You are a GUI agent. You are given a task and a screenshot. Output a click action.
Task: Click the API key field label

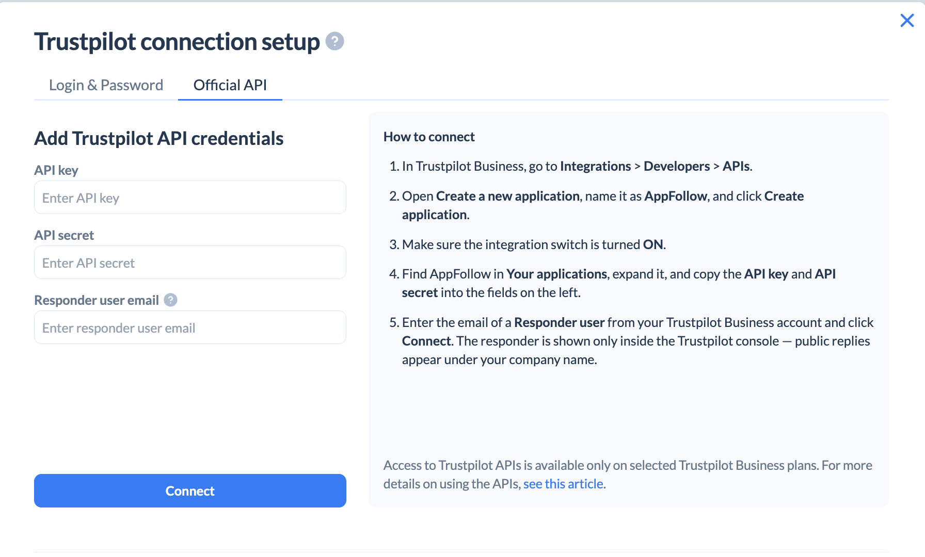point(56,170)
